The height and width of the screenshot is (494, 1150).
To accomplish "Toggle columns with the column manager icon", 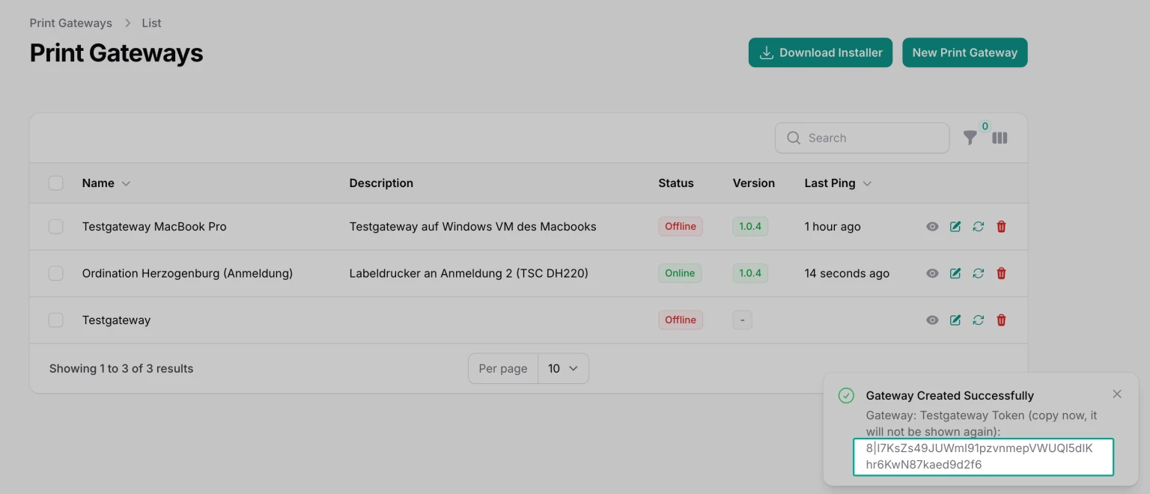I will (1000, 138).
